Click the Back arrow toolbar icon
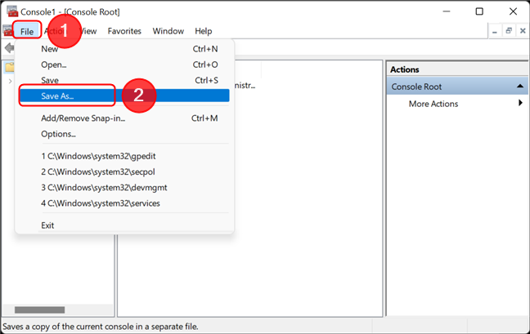Viewport: 530px width, 334px height. (x=9, y=48)
